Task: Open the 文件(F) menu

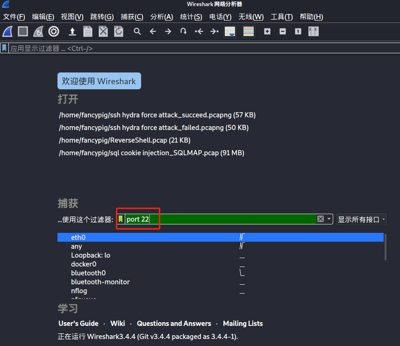Action: (14, 17)
